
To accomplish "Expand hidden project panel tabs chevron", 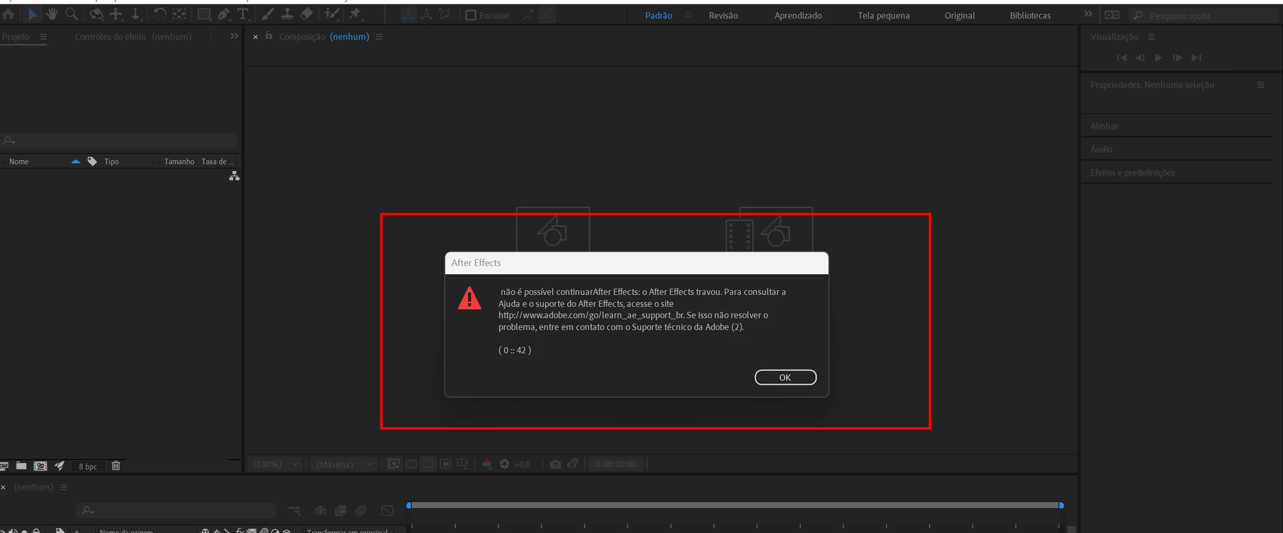I will pos(234,36).
